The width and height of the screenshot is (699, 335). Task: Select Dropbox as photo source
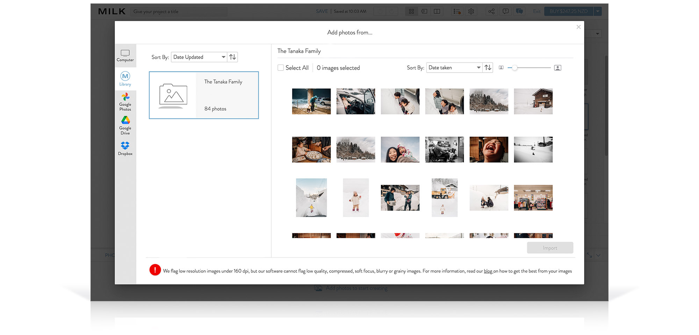(x=125, y=148)
